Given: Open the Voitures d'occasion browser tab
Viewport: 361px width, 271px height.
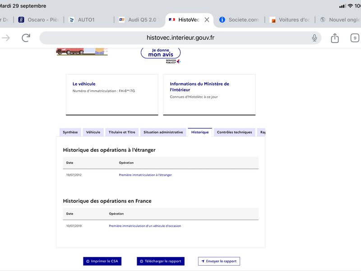Looking at the screenshot, I should click(x=290, y=20).
